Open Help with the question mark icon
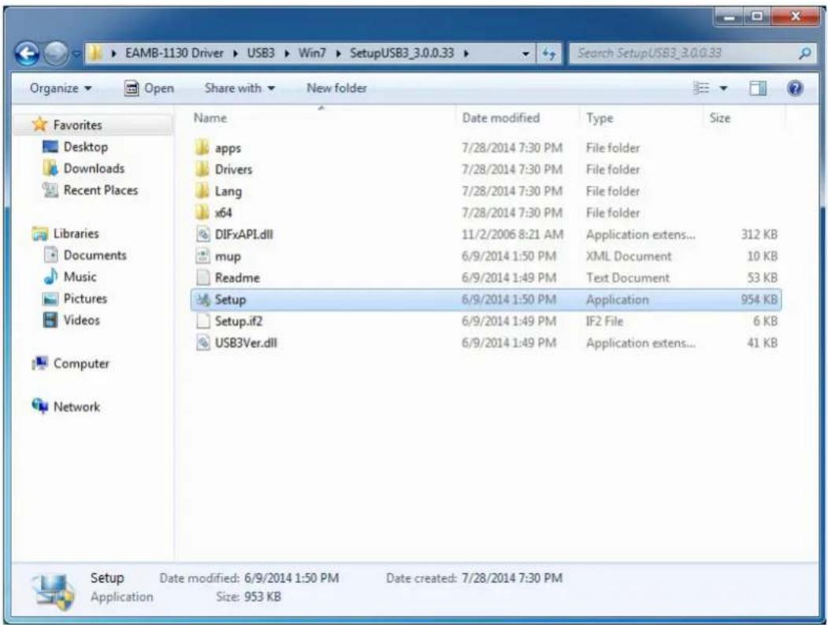This screenshot has height=625, width=828. (795, 88)
